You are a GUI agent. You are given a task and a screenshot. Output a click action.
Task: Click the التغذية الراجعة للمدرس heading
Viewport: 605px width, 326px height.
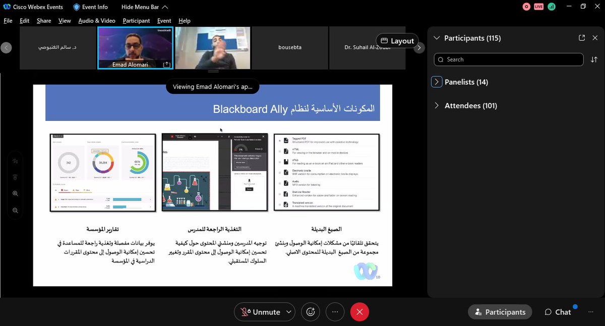pyautogui.click(x=214, y=229)
